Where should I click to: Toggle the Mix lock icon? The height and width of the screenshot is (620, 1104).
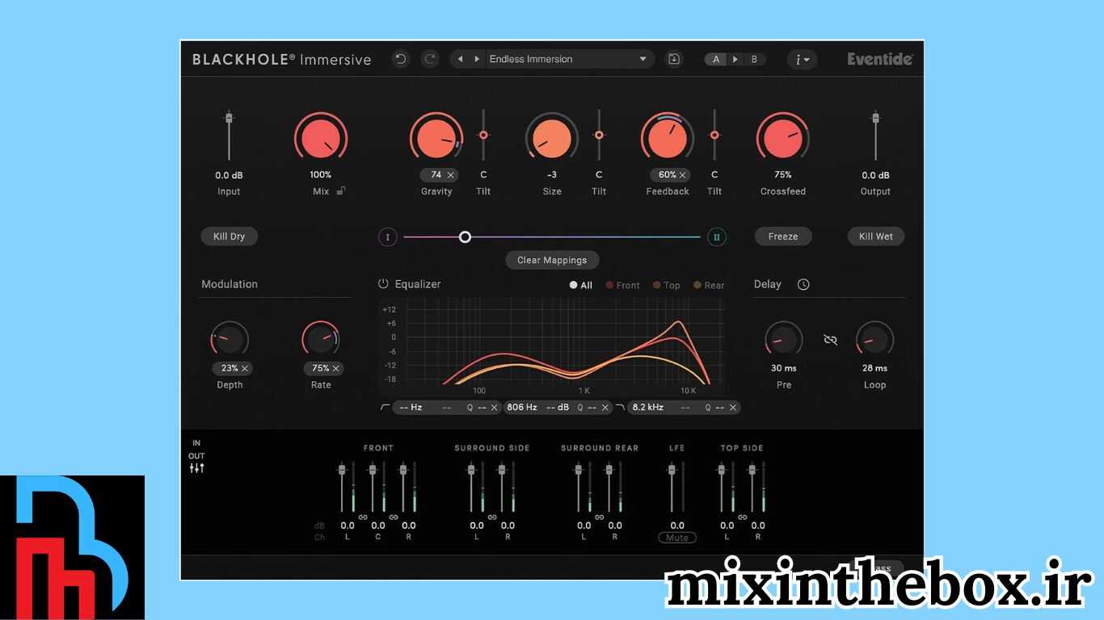[x=341, y=191]
